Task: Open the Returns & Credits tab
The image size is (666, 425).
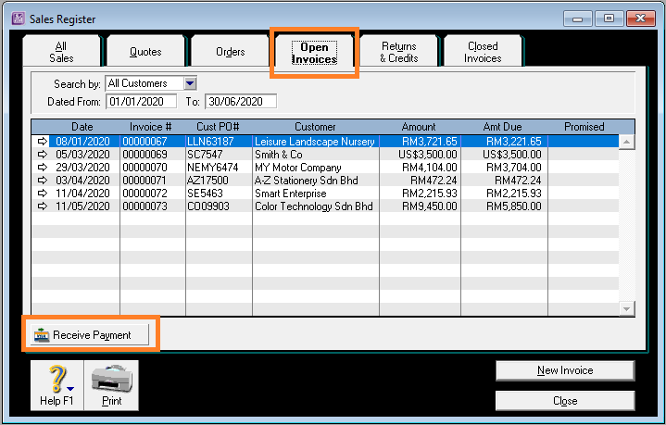Action: coord(399,52)
